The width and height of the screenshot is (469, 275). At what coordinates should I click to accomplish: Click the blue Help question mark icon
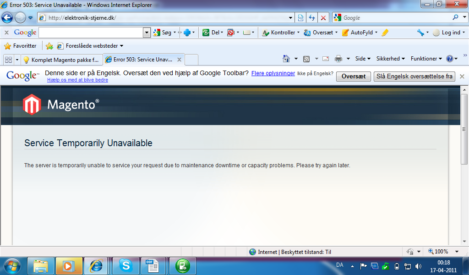[450, 59]
